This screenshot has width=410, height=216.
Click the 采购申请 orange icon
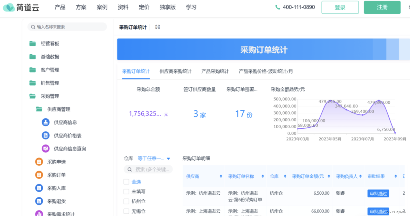[39, 162]
